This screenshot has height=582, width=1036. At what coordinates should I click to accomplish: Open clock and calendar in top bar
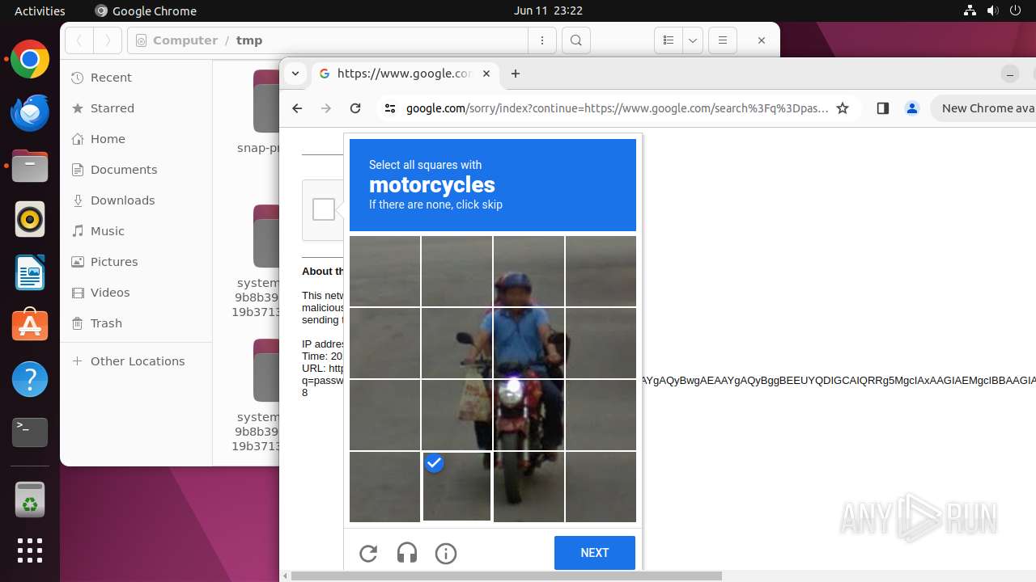click(548, 11)
